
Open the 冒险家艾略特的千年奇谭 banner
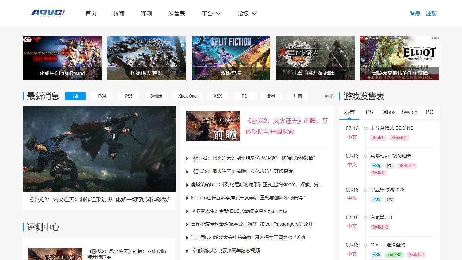[x=400, y=58]
